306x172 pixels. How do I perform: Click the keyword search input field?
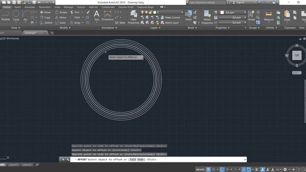click(x=207, y=2)
